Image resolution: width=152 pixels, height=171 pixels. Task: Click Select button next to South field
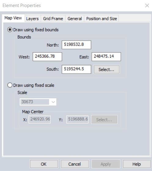click(x=107, y=69)
